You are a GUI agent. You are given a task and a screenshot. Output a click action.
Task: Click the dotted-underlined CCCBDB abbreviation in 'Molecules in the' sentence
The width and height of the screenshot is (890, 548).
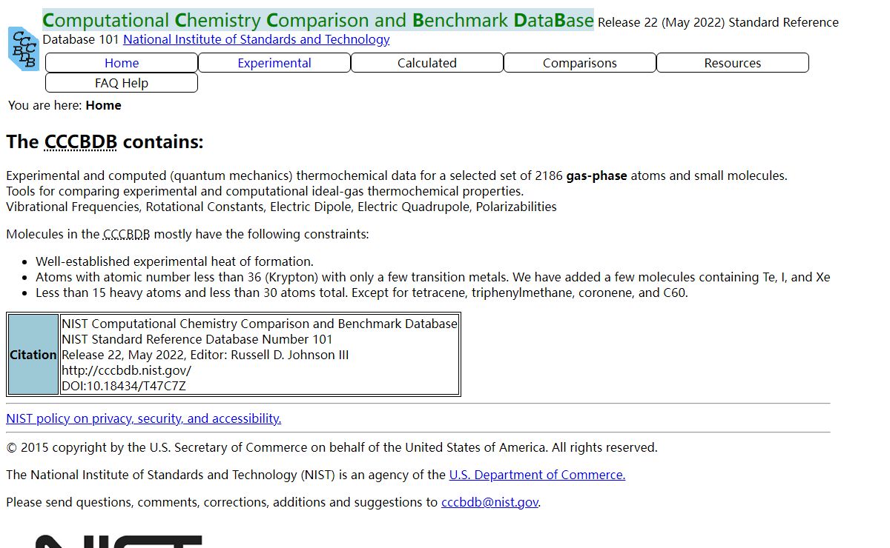127,234
